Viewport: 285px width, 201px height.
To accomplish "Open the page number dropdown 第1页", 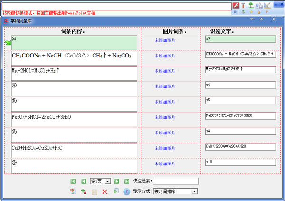I will [x=107, y=181].
